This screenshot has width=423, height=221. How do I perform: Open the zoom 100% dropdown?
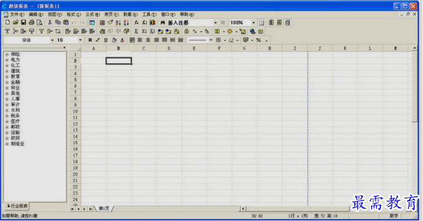[253, 23]
